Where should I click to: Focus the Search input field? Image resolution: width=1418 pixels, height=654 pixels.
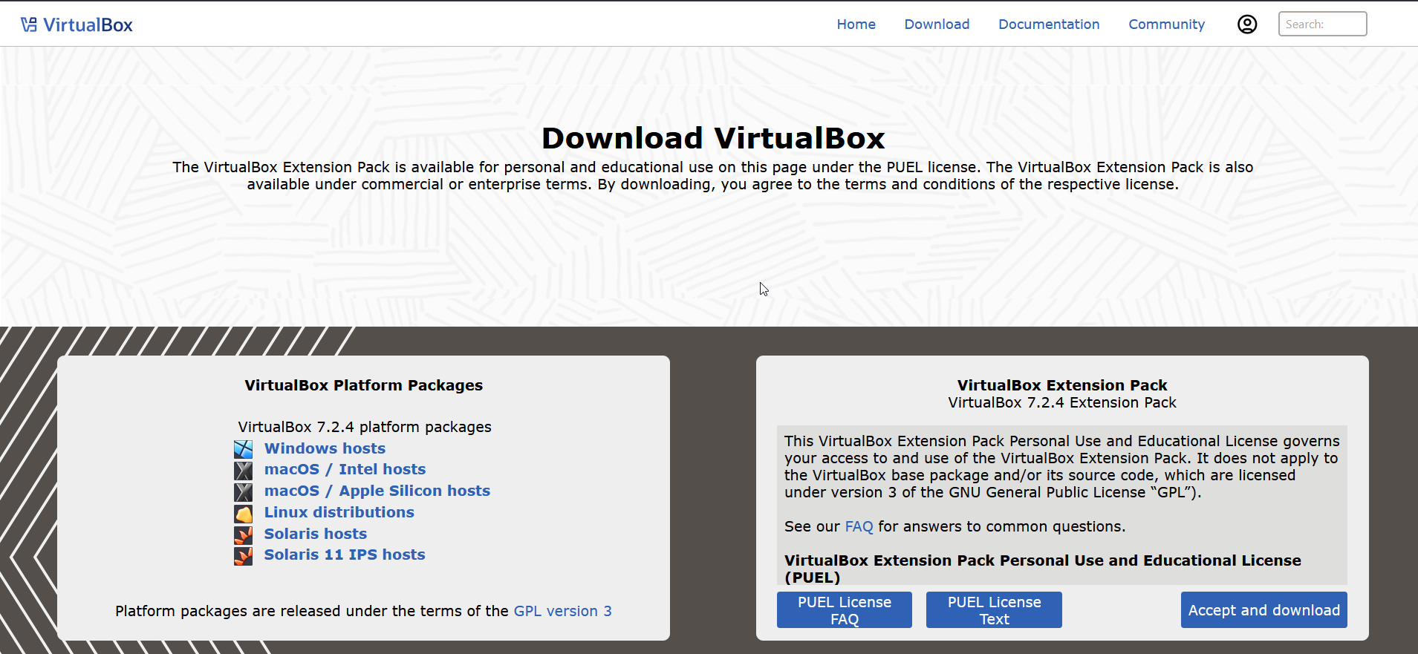pos(1321,24)
